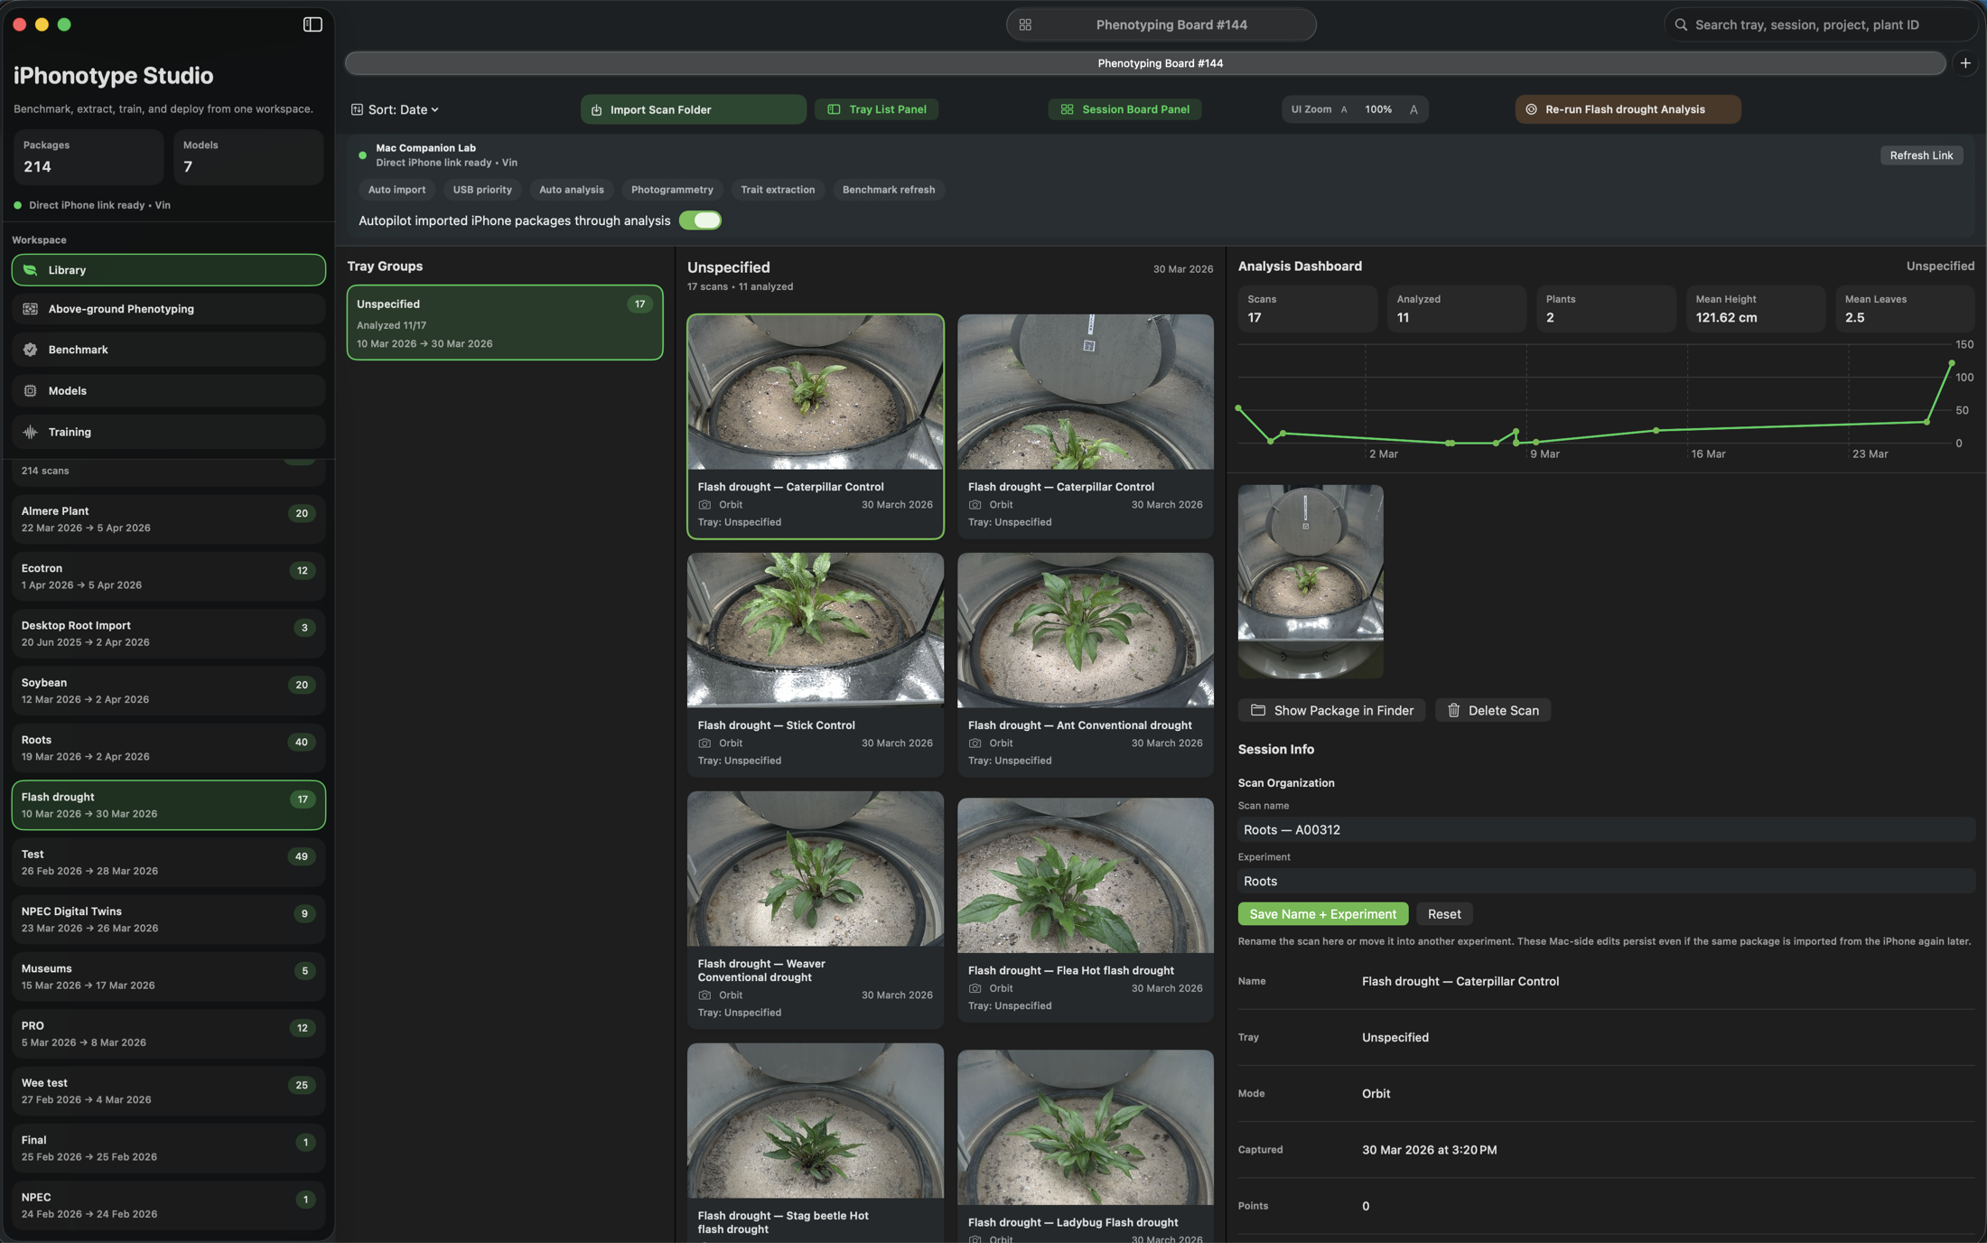The width and height of the screenshot is (1987, 1243).
Task: Click the Benchmark checkmark badge icon
Action: click(x=31, y=350)
